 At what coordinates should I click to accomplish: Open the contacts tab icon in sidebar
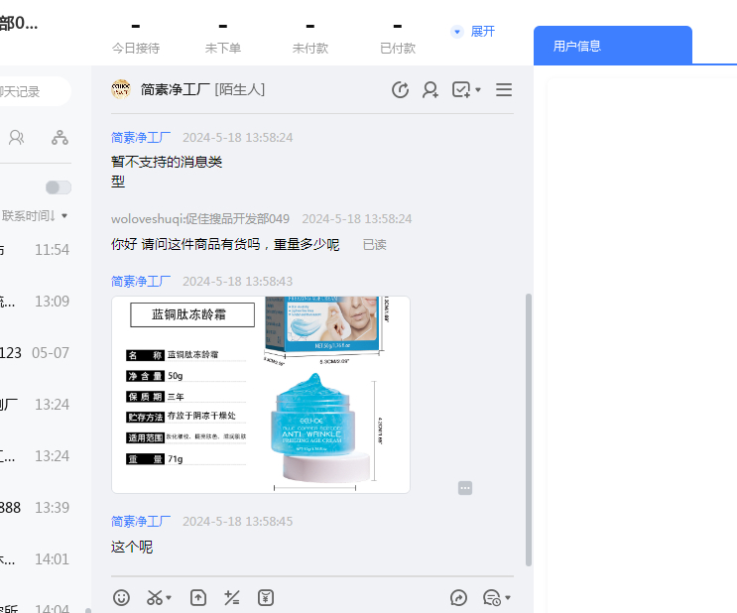(17, 137)
